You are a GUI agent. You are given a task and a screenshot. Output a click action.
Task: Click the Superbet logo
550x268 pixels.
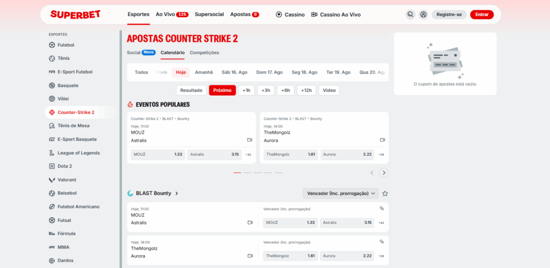coord(75,15)
